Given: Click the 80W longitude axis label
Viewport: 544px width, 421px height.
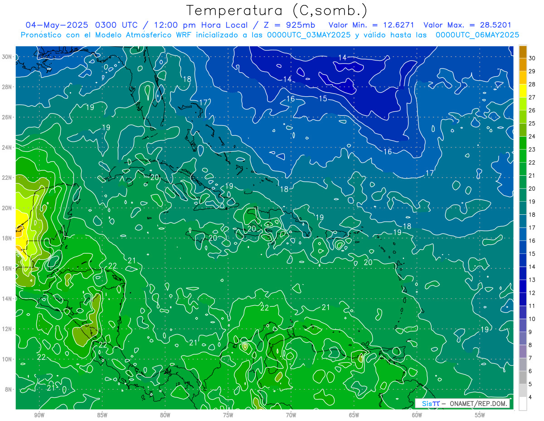Looking at the screenshot, I should (x=165, y=415).
